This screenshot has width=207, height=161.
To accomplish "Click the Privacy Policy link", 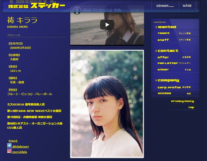I will pyautogui.click(x=182, y=101).
